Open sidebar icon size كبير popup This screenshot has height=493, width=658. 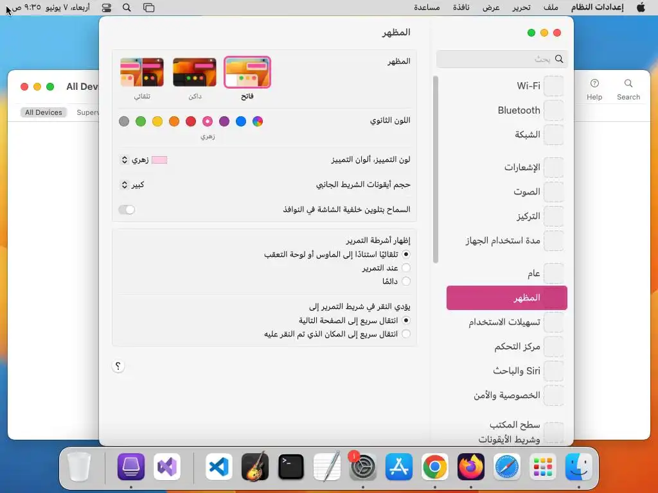[132, 184]
